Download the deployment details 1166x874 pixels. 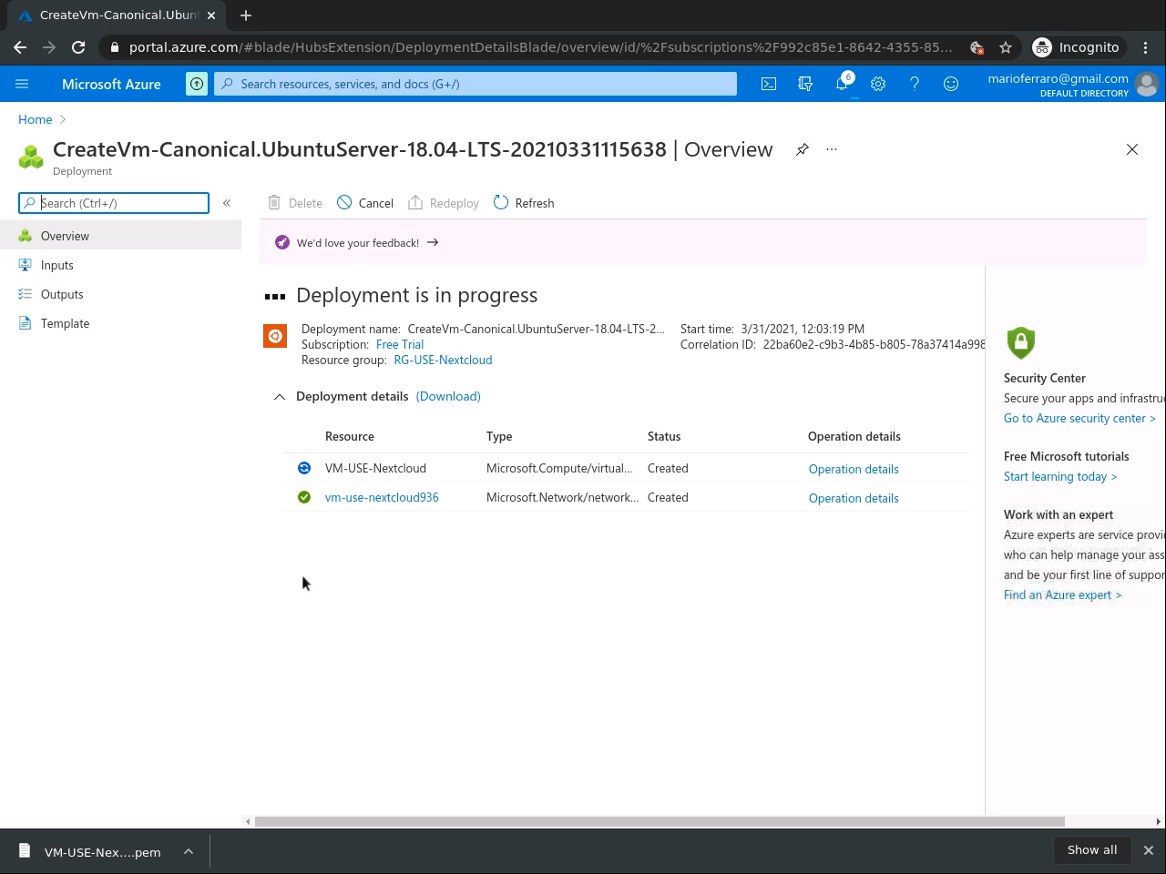coord(448,397)
